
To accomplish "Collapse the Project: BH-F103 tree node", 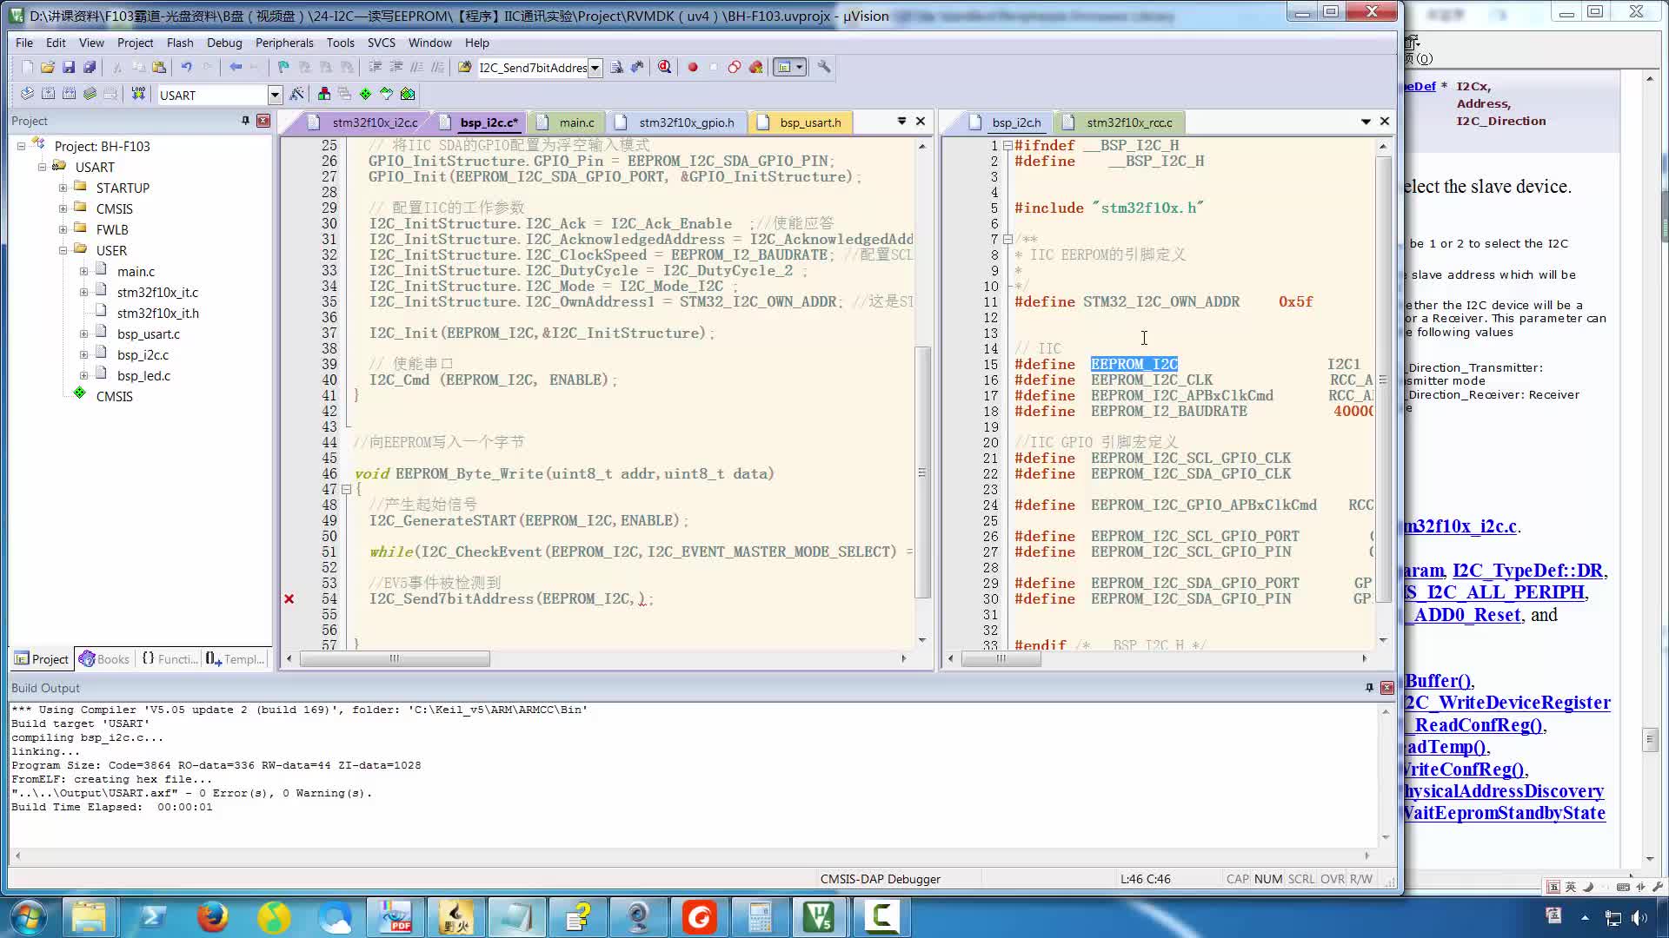I will (x=21, y=146).
